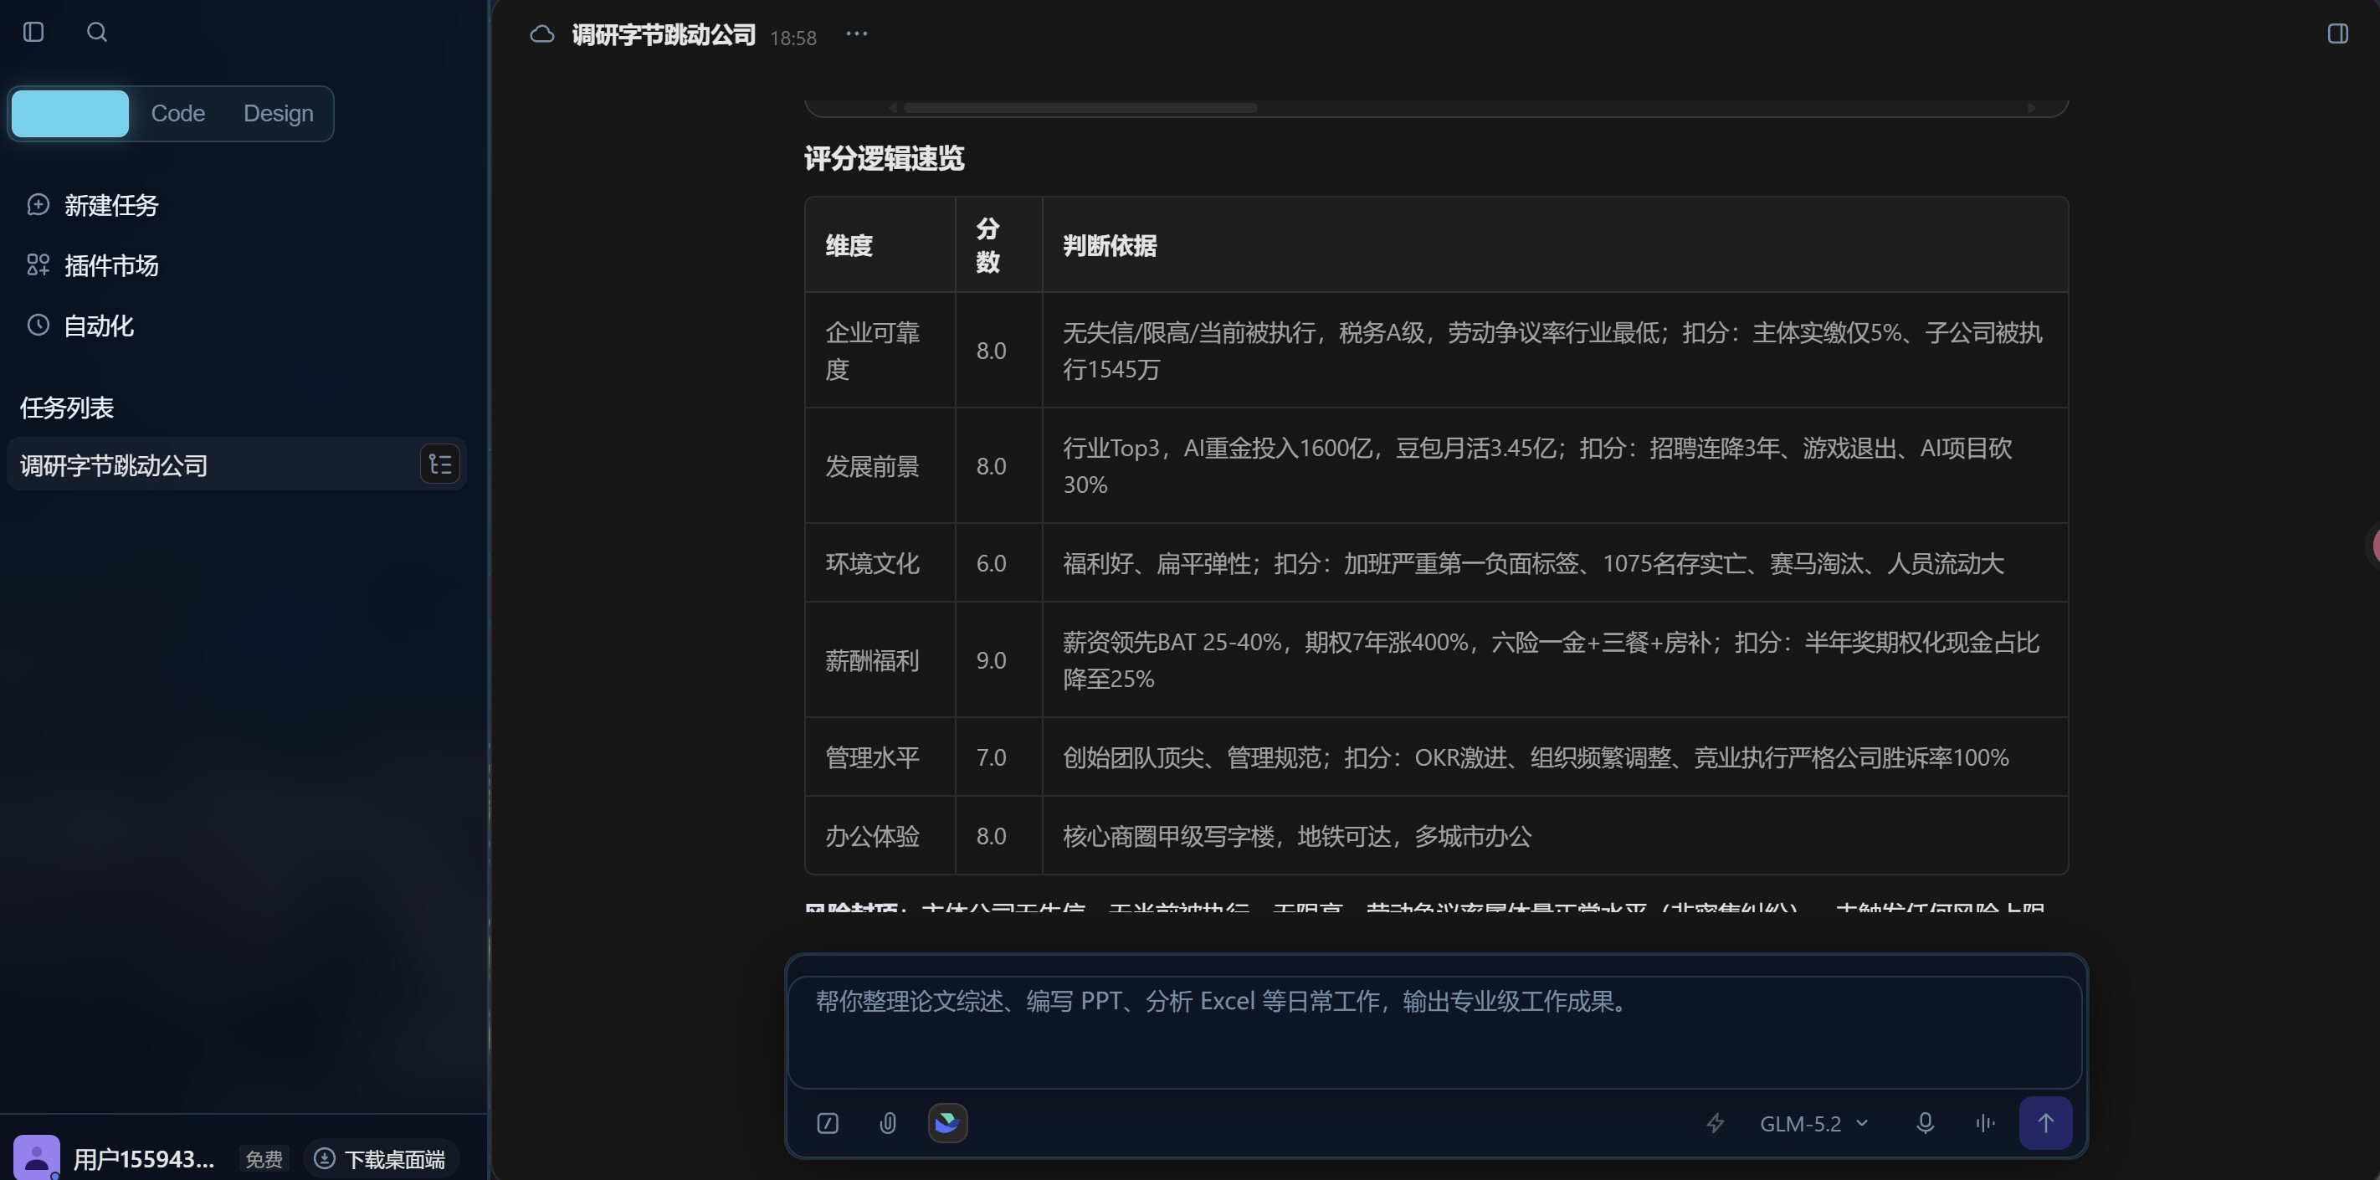This screenshot has height=1180, width=2380.
Task: Click the 9.0 score for 薪酬福利
Action: pos(992,660)
